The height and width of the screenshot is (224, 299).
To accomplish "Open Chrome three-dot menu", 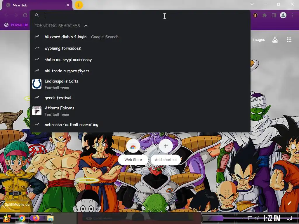I will [293, 15].
